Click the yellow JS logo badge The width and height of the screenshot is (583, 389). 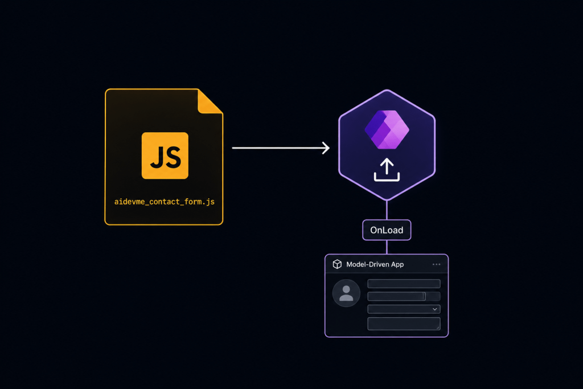(165, 155)
